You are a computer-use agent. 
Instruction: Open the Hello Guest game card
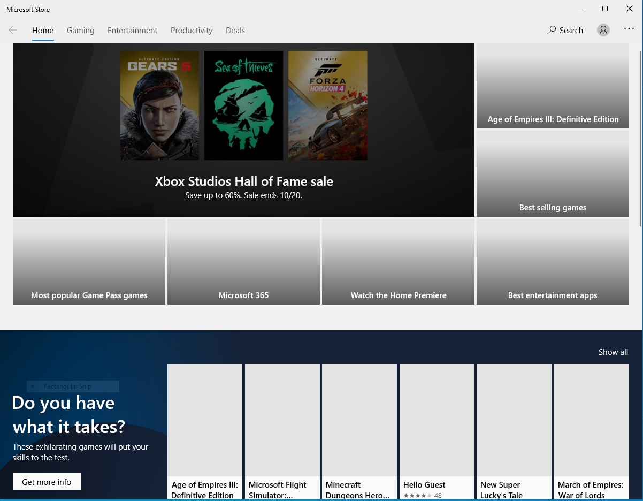(437, 431)
